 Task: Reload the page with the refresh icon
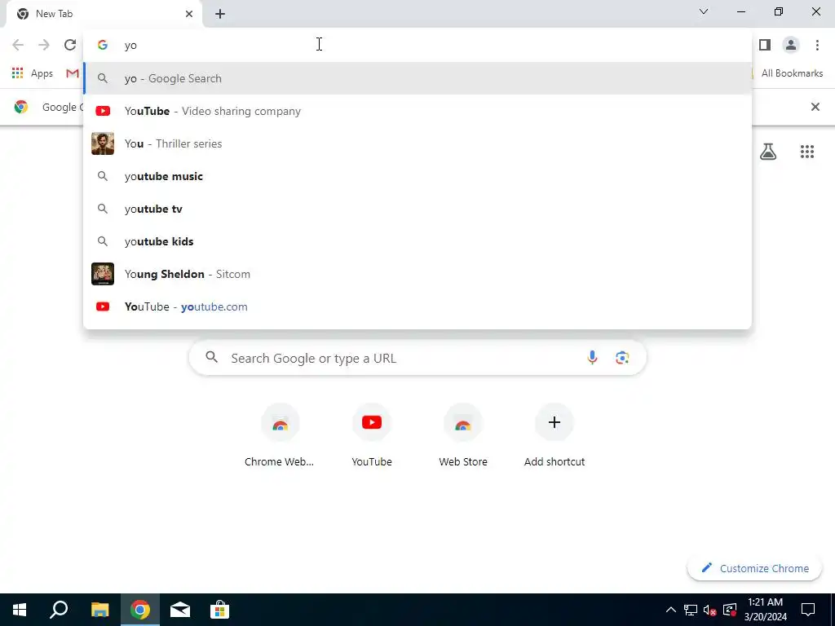coord(70,46)
